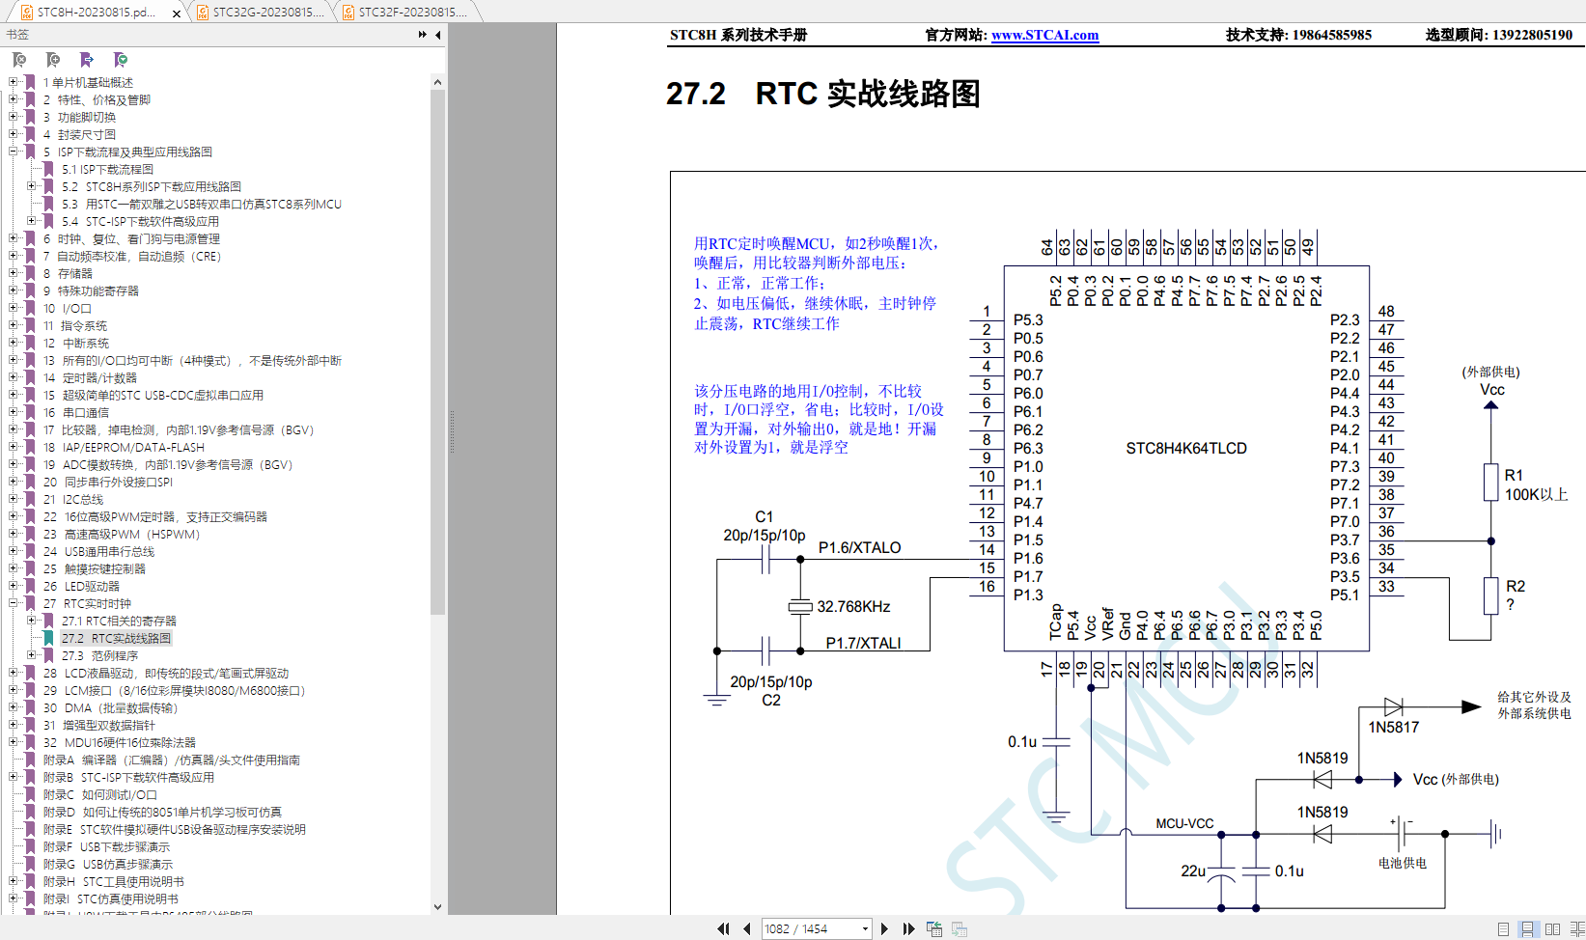Open bookmark 12 中断系统

pyautogui.click(x=75, y=343)
